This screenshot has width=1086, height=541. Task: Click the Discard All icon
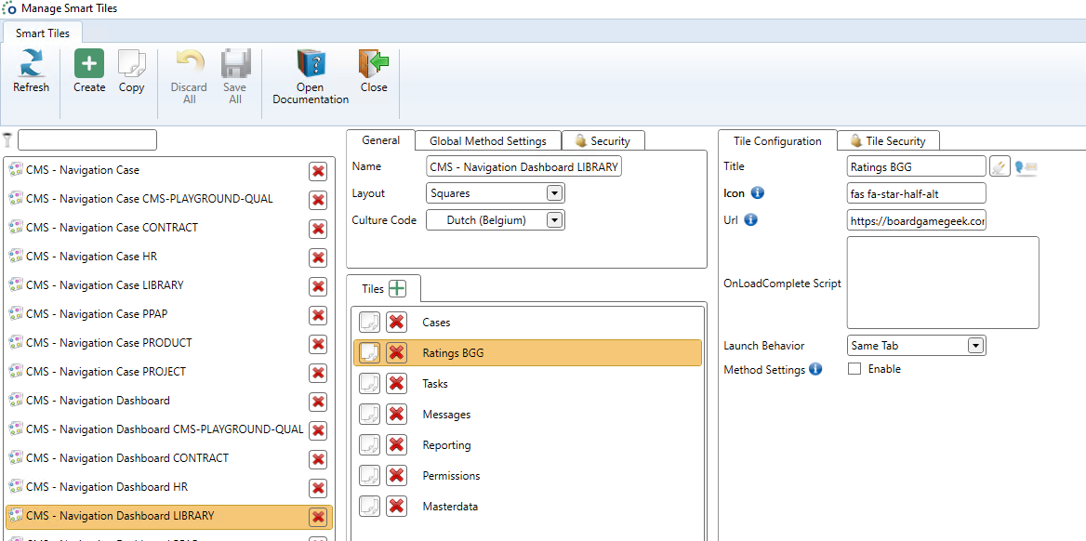click(189, 63)
